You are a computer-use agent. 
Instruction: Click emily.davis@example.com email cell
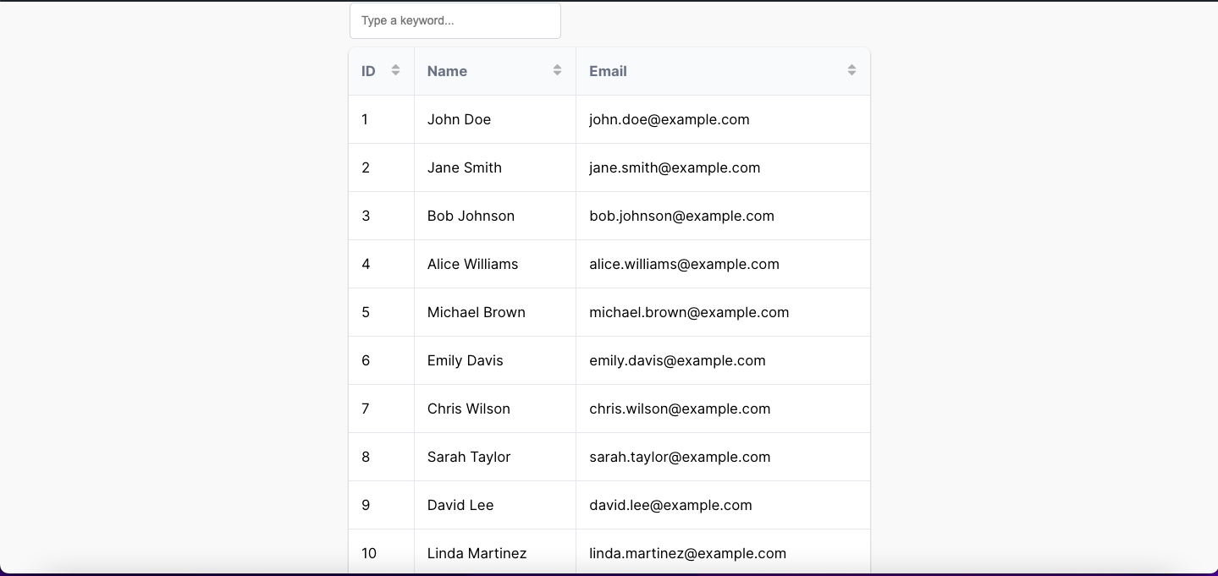click(723, 360)
